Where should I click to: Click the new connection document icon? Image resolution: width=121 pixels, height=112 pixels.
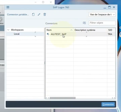tap(33, 14)
